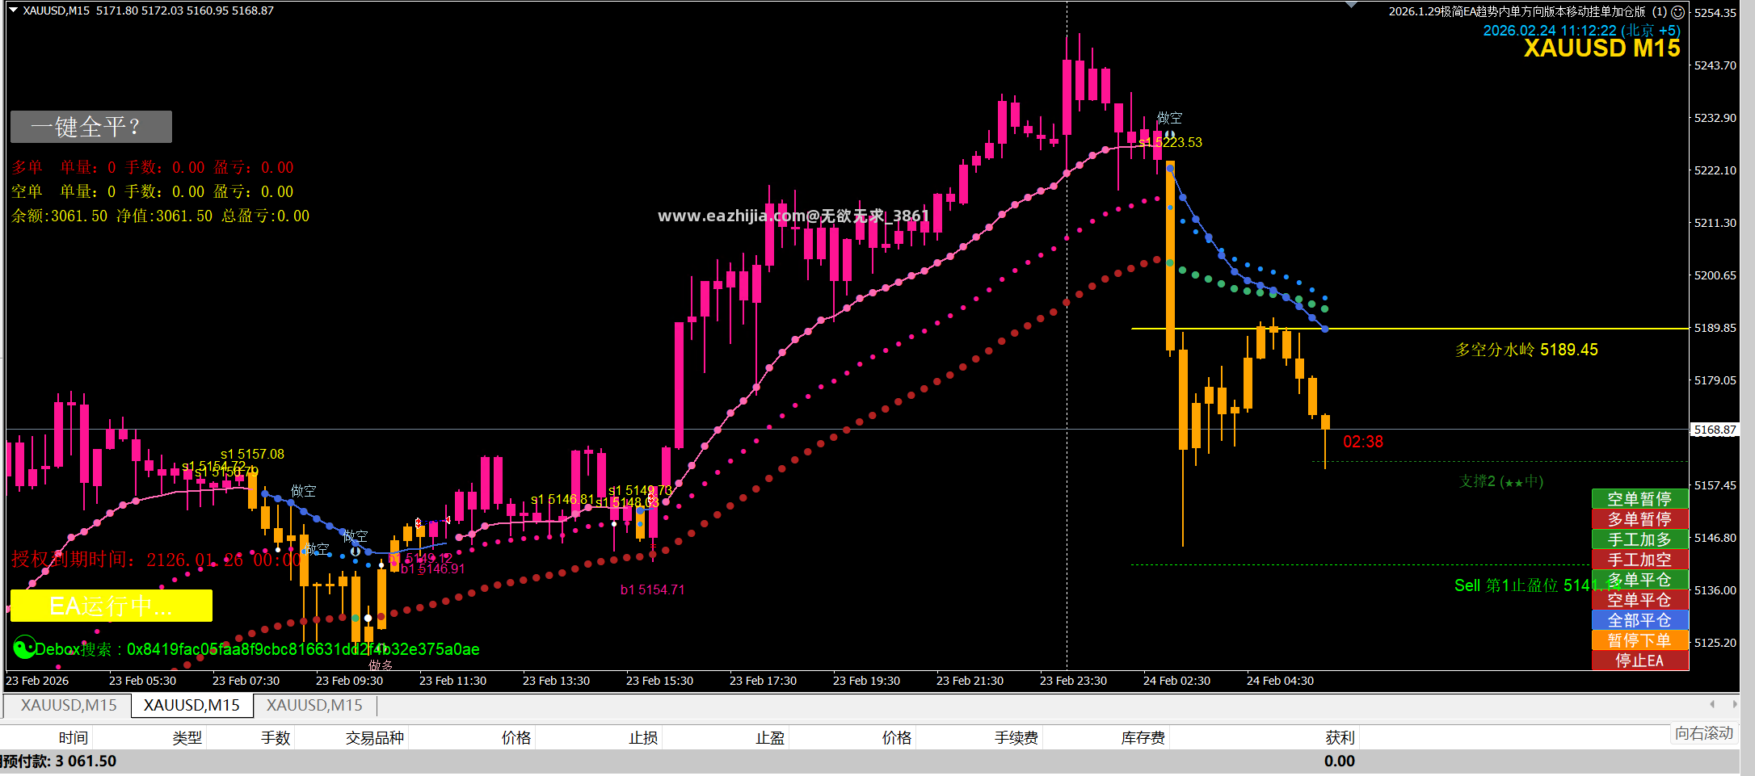
Task: Click the 空单暂停 button
Action: coord(1639,499)
